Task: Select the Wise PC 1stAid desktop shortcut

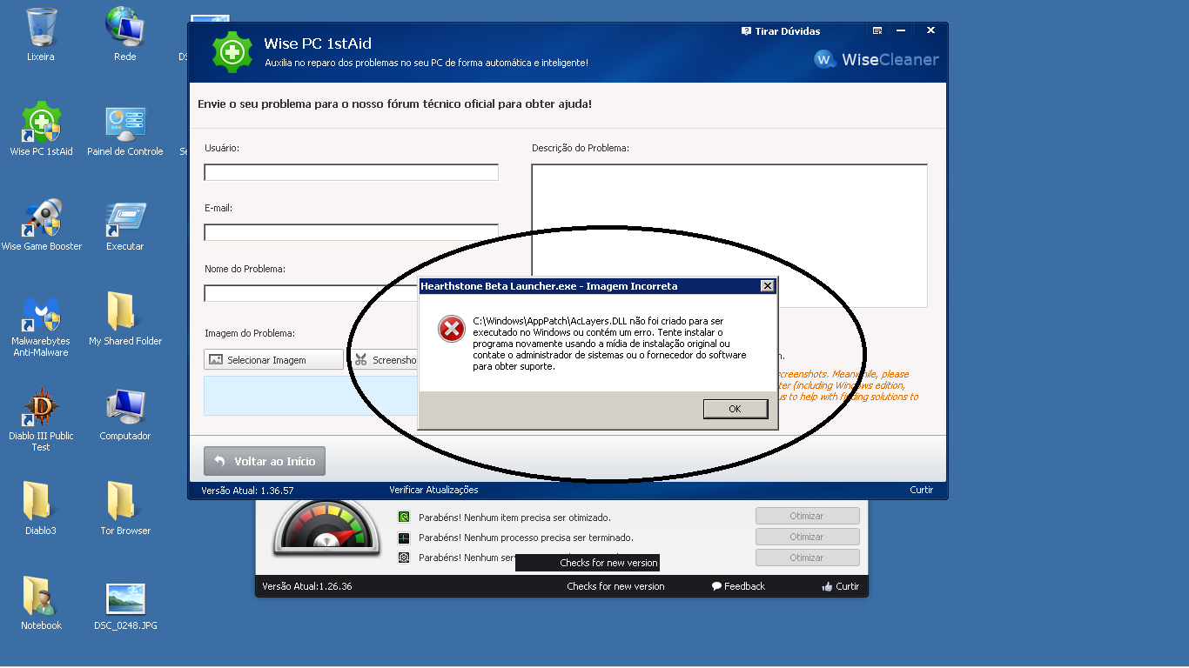Action: [41, 130]
